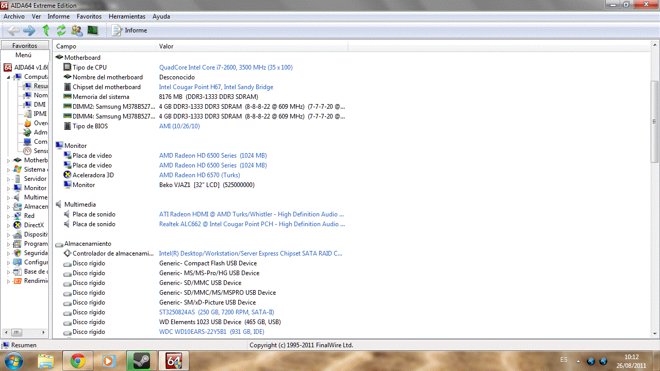This screenshot has height=371, width=660.
Task: Expand the Almacenamiento tree node in sidebar
Action: [9, 207]
